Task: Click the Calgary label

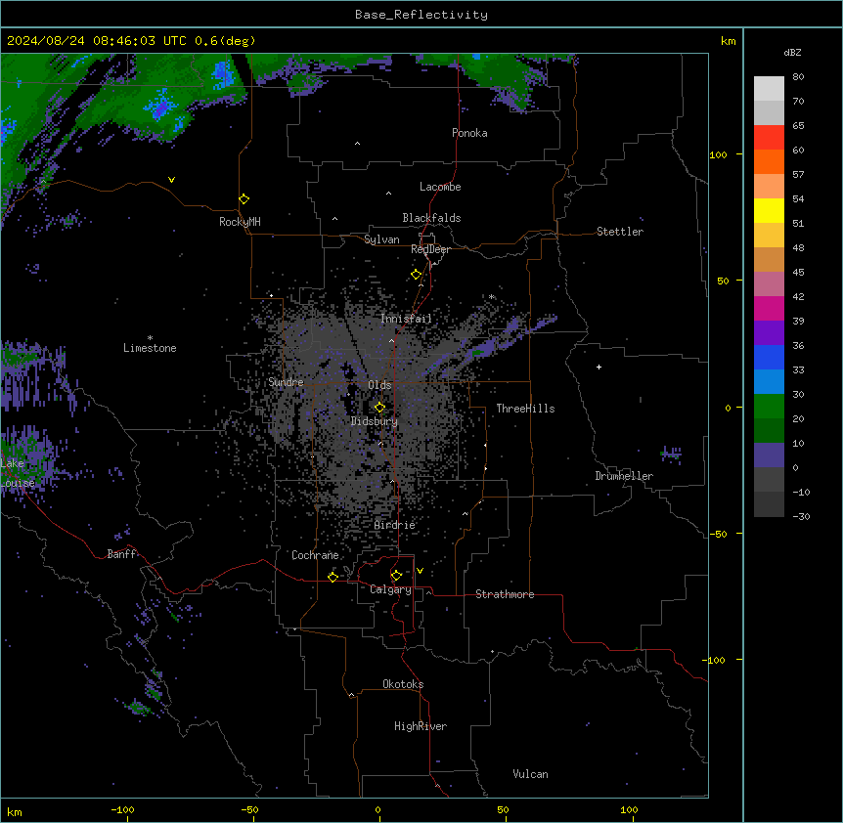Action: [x=390, y=589]
